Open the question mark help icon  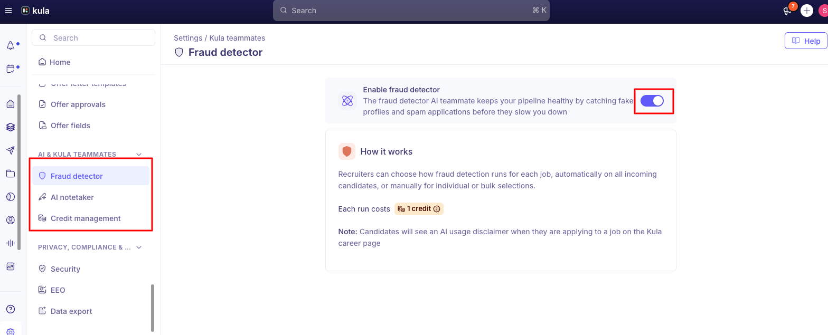coord(11,309)
